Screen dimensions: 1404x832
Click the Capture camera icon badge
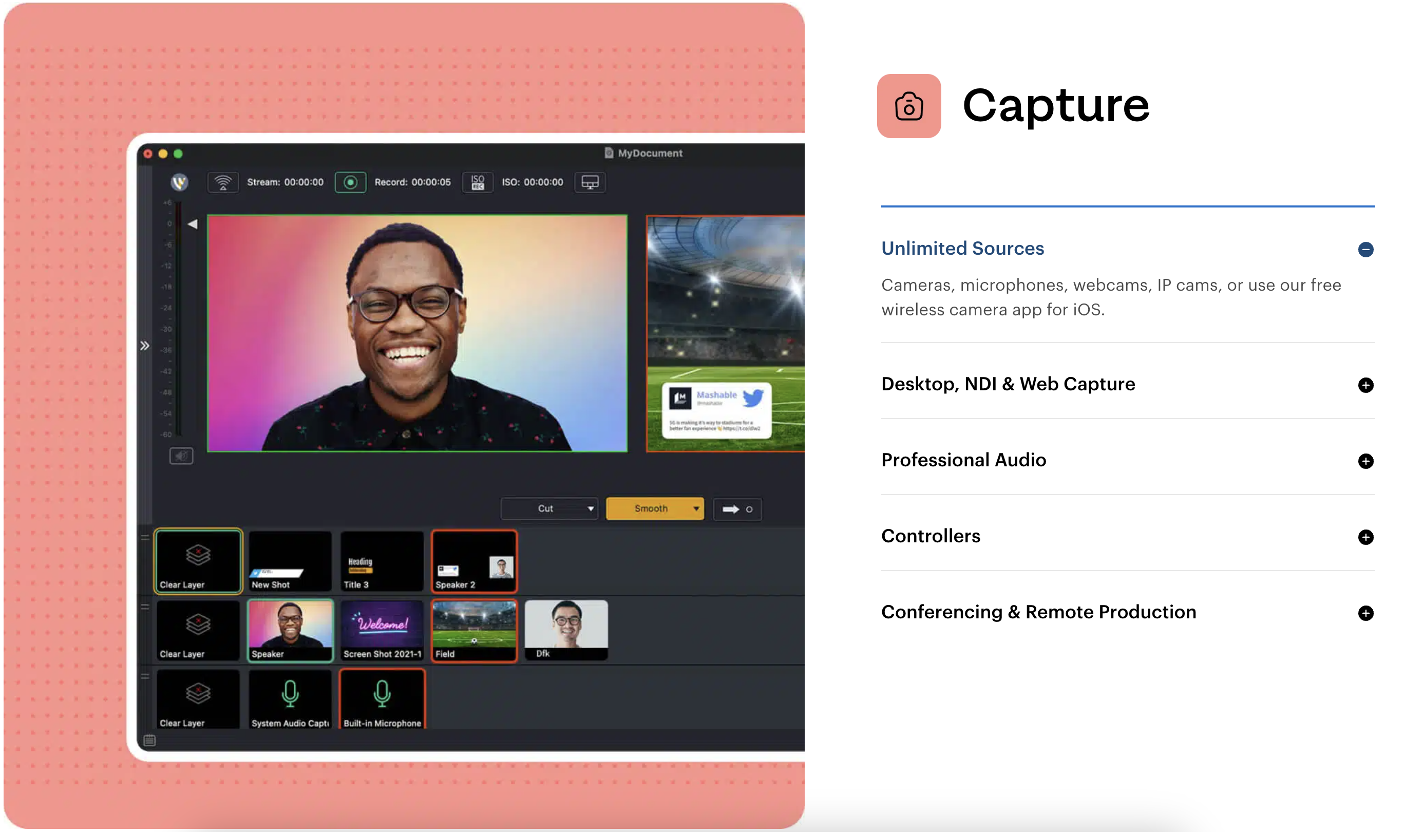click(x=908, y=106)
